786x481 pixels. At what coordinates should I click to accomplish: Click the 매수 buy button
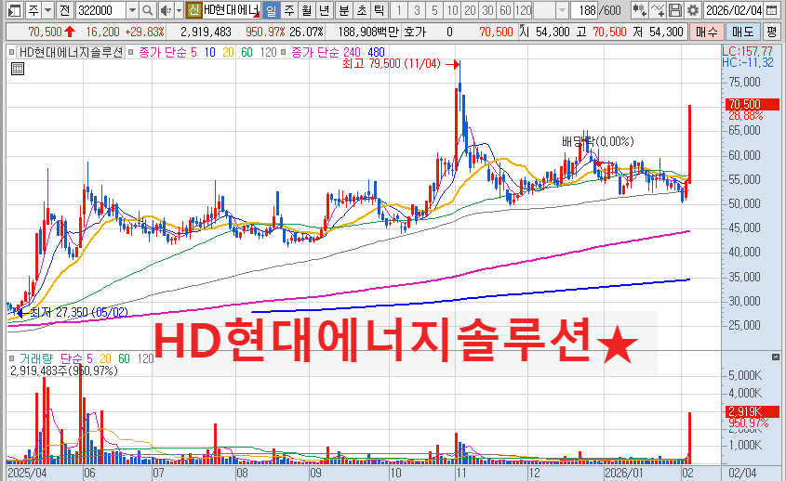tap(707, 32)
